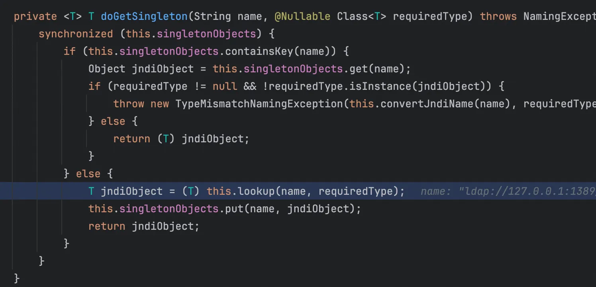Click TypeMismatchNamingException class name
596x287 pixels.
[259, 104]
